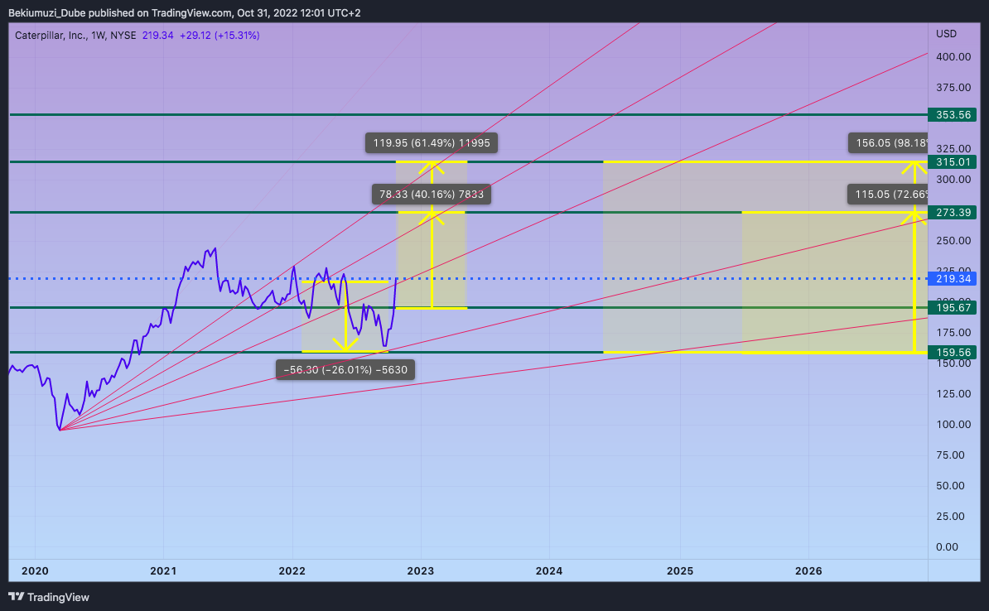Click the 400.00 tick on the price scale
The image size is (989, 611).
(953, 57)
